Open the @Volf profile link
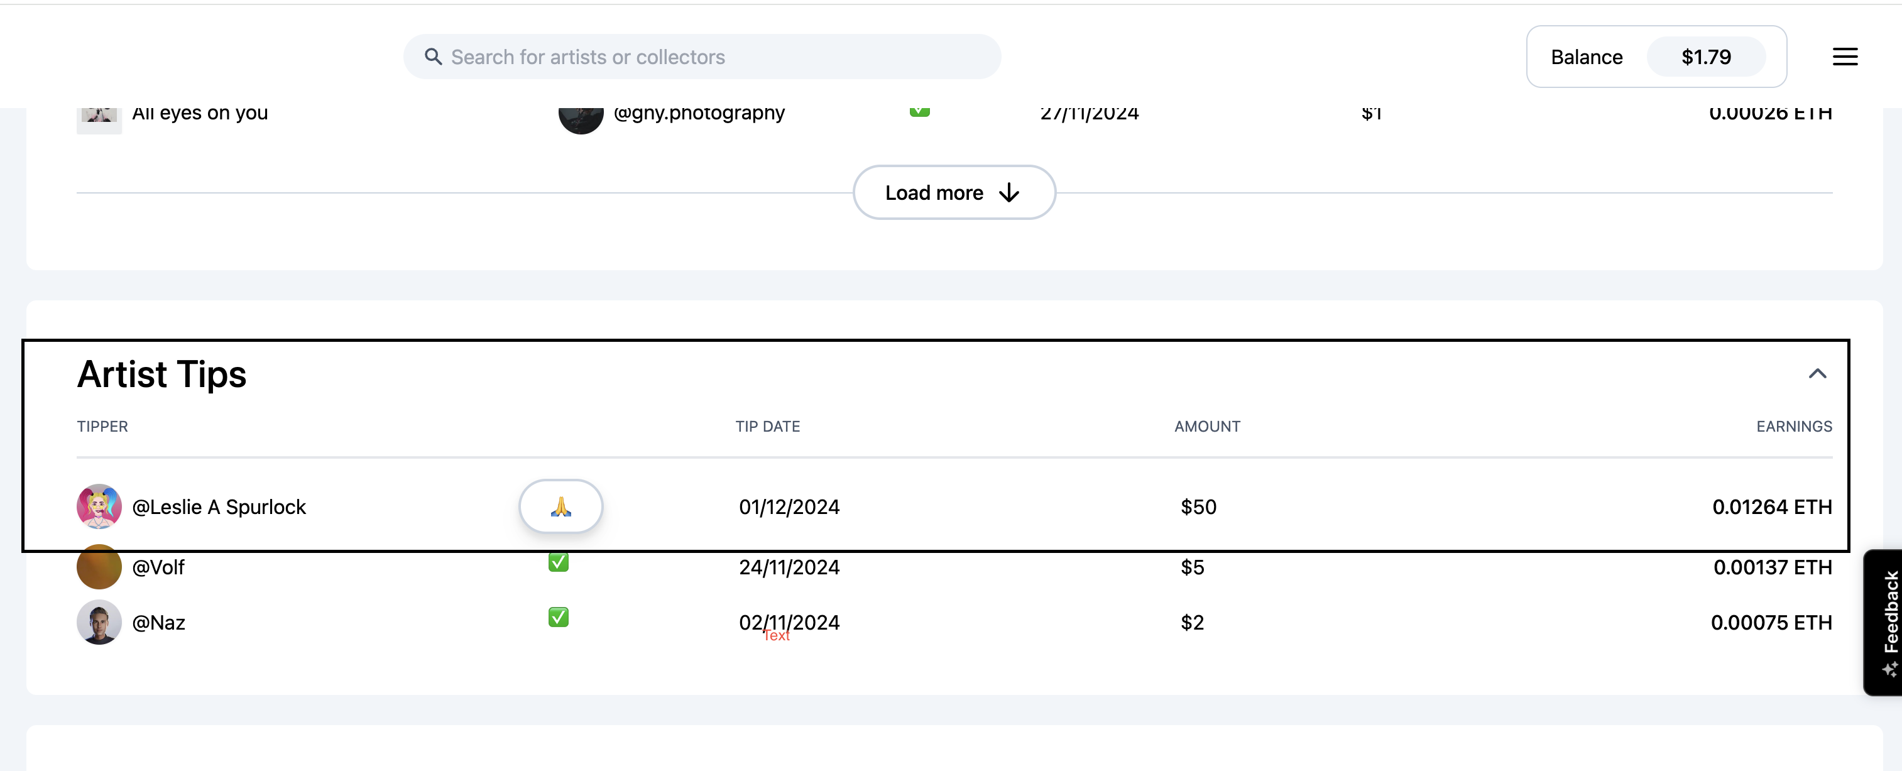 tap(158, 568)
